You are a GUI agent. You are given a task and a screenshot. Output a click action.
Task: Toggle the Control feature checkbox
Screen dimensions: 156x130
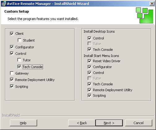(x=12, y=54)
